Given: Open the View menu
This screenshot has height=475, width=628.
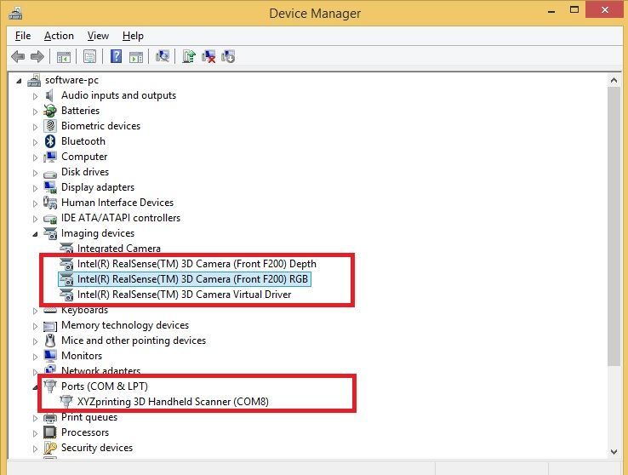Looking at the screenshot, I should point(98,36).
